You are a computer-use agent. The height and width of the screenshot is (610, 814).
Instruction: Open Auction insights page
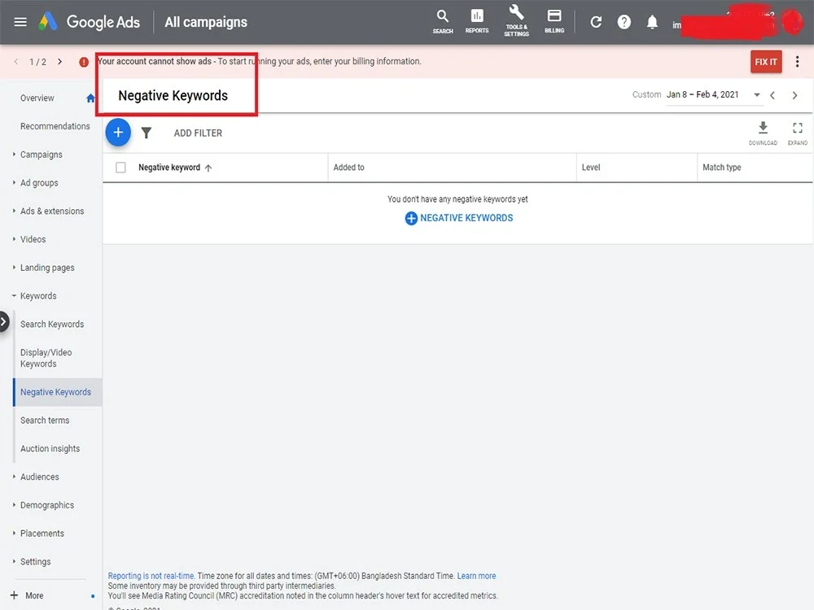coord(50,449)
